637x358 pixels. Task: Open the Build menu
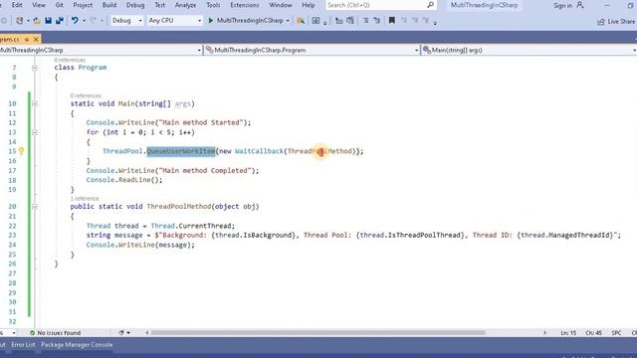108,5
